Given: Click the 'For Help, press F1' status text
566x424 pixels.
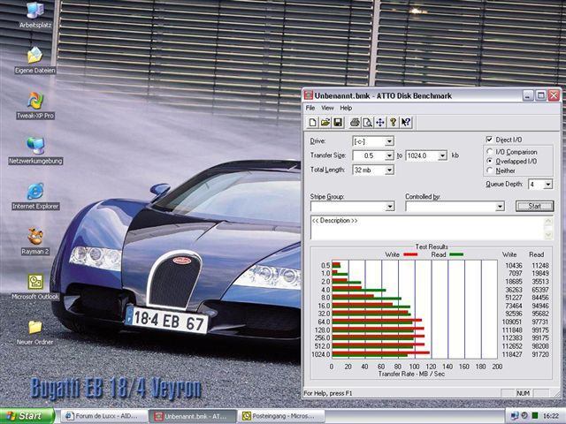Looking at the screenshot, I should (x=328, y=393).
